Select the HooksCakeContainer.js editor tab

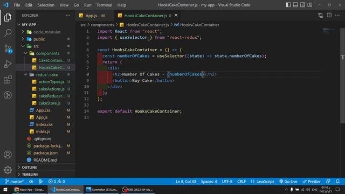click(x=146, y=16)
